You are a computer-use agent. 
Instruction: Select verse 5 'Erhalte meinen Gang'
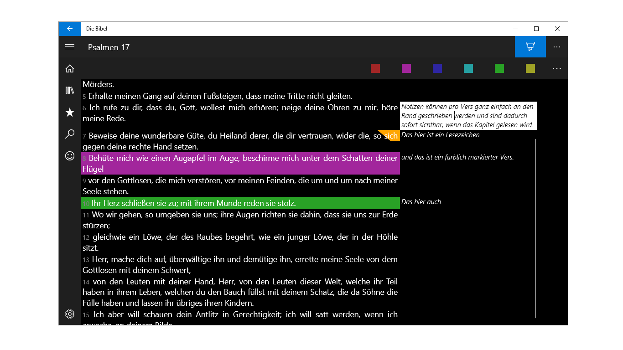pos(240,96)
